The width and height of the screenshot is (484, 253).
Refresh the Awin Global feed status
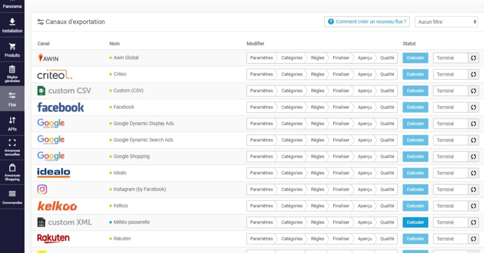pos(474,58)
